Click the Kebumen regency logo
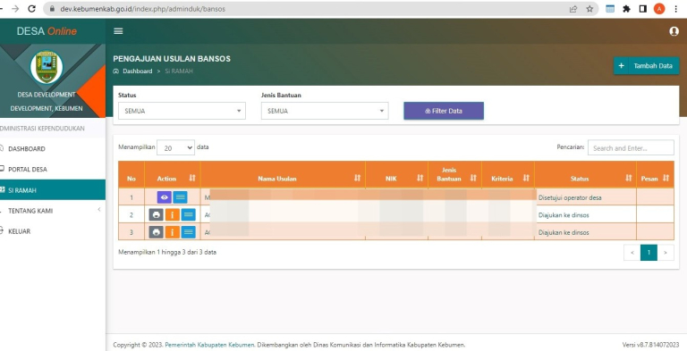687x351 pixels. coord(47,67)
